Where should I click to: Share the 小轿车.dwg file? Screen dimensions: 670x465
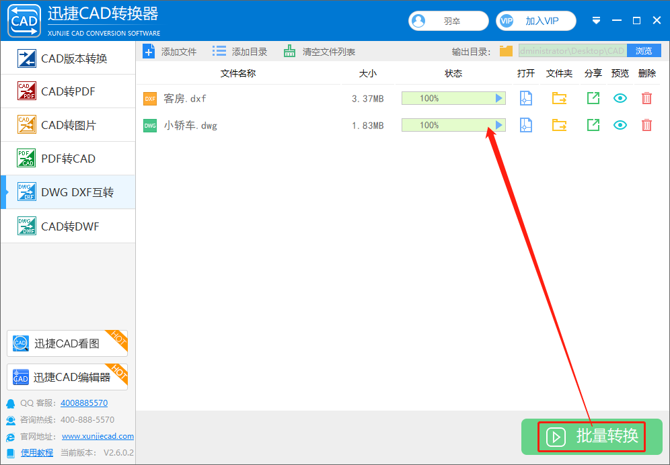click(x=593, y=125)
